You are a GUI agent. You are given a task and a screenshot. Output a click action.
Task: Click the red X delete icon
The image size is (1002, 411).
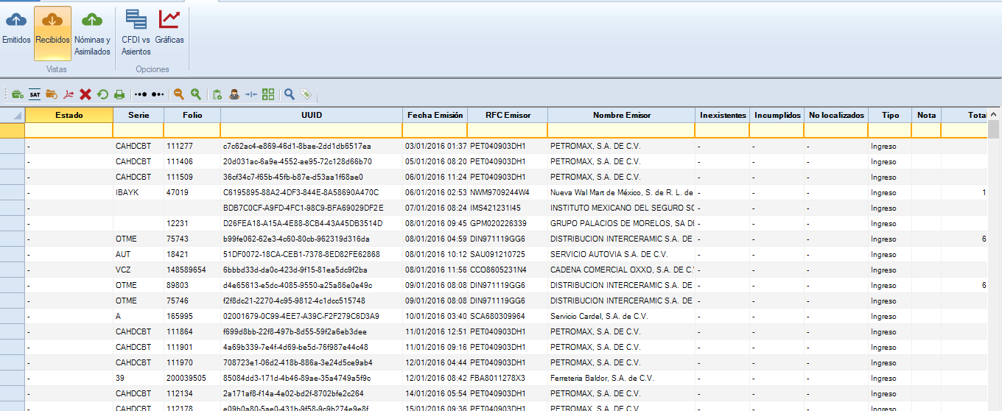pos(85,94)
